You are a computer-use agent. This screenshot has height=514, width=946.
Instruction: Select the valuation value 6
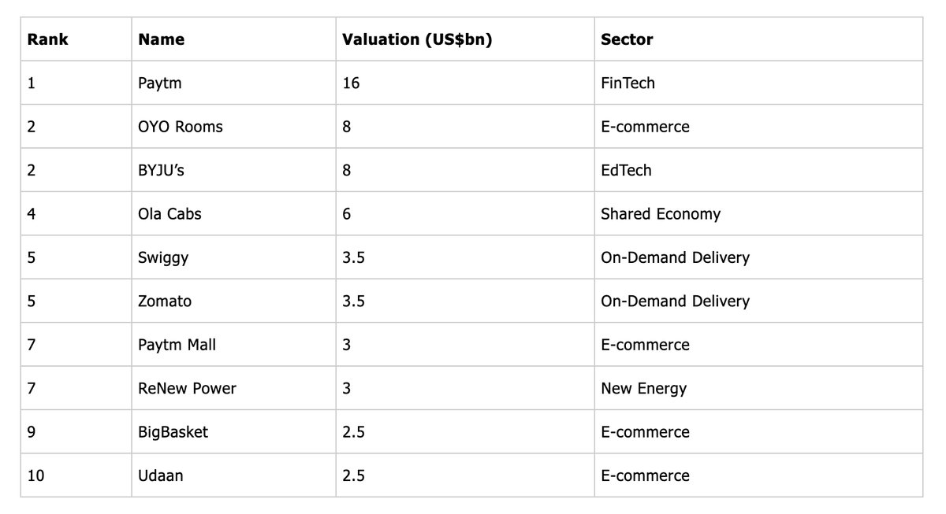click(347, 214)
